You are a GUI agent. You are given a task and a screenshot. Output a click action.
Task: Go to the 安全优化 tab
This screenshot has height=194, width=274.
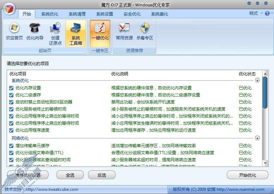tap(132, 14)
